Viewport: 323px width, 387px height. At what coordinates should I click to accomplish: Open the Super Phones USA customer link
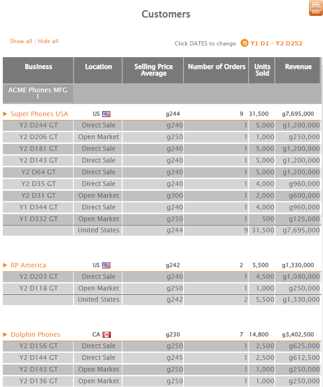[x=39, y=114]
